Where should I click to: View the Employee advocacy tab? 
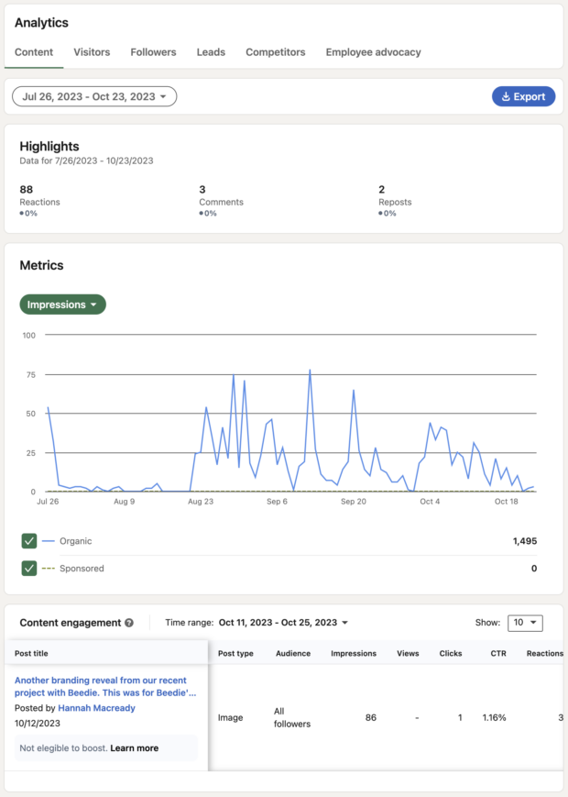point(373,52)
